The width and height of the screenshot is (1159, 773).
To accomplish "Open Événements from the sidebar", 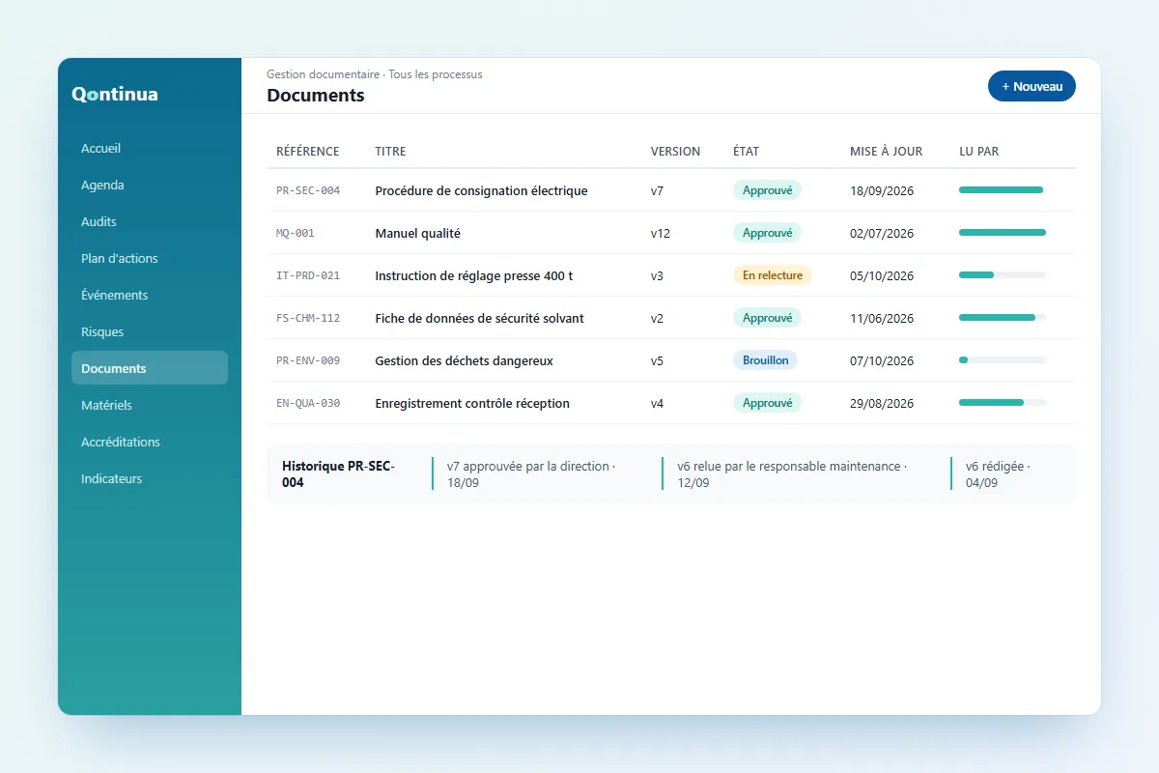I will click(150, 295).
